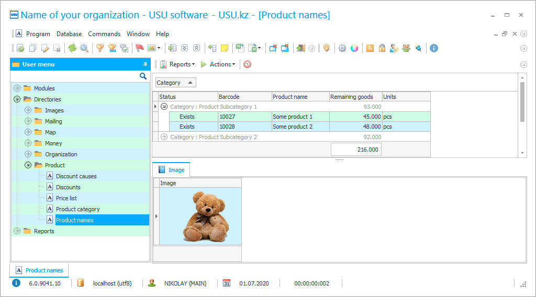Image resolution: width=536 pixels, height=297 pixels.
Task: Collapse the Directories tree folder
Action: (x=17, y=99)
